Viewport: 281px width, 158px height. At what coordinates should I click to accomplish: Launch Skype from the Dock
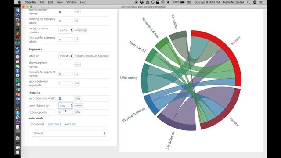18,113
